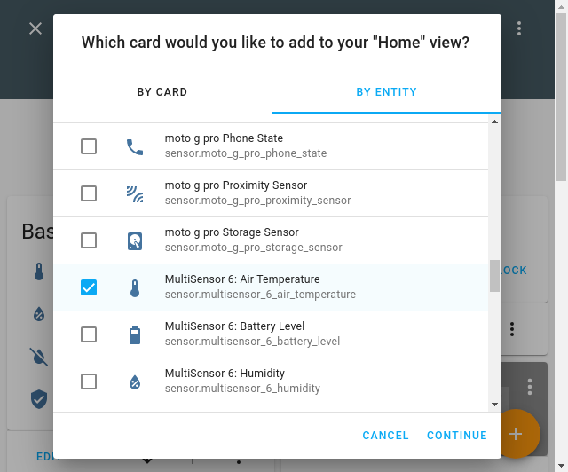Click the Humidity water-percent icon in the list

pos(135,382)
